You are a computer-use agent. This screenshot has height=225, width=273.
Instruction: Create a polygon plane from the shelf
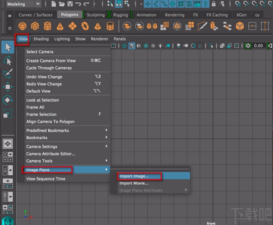click(x=73, y=26)
